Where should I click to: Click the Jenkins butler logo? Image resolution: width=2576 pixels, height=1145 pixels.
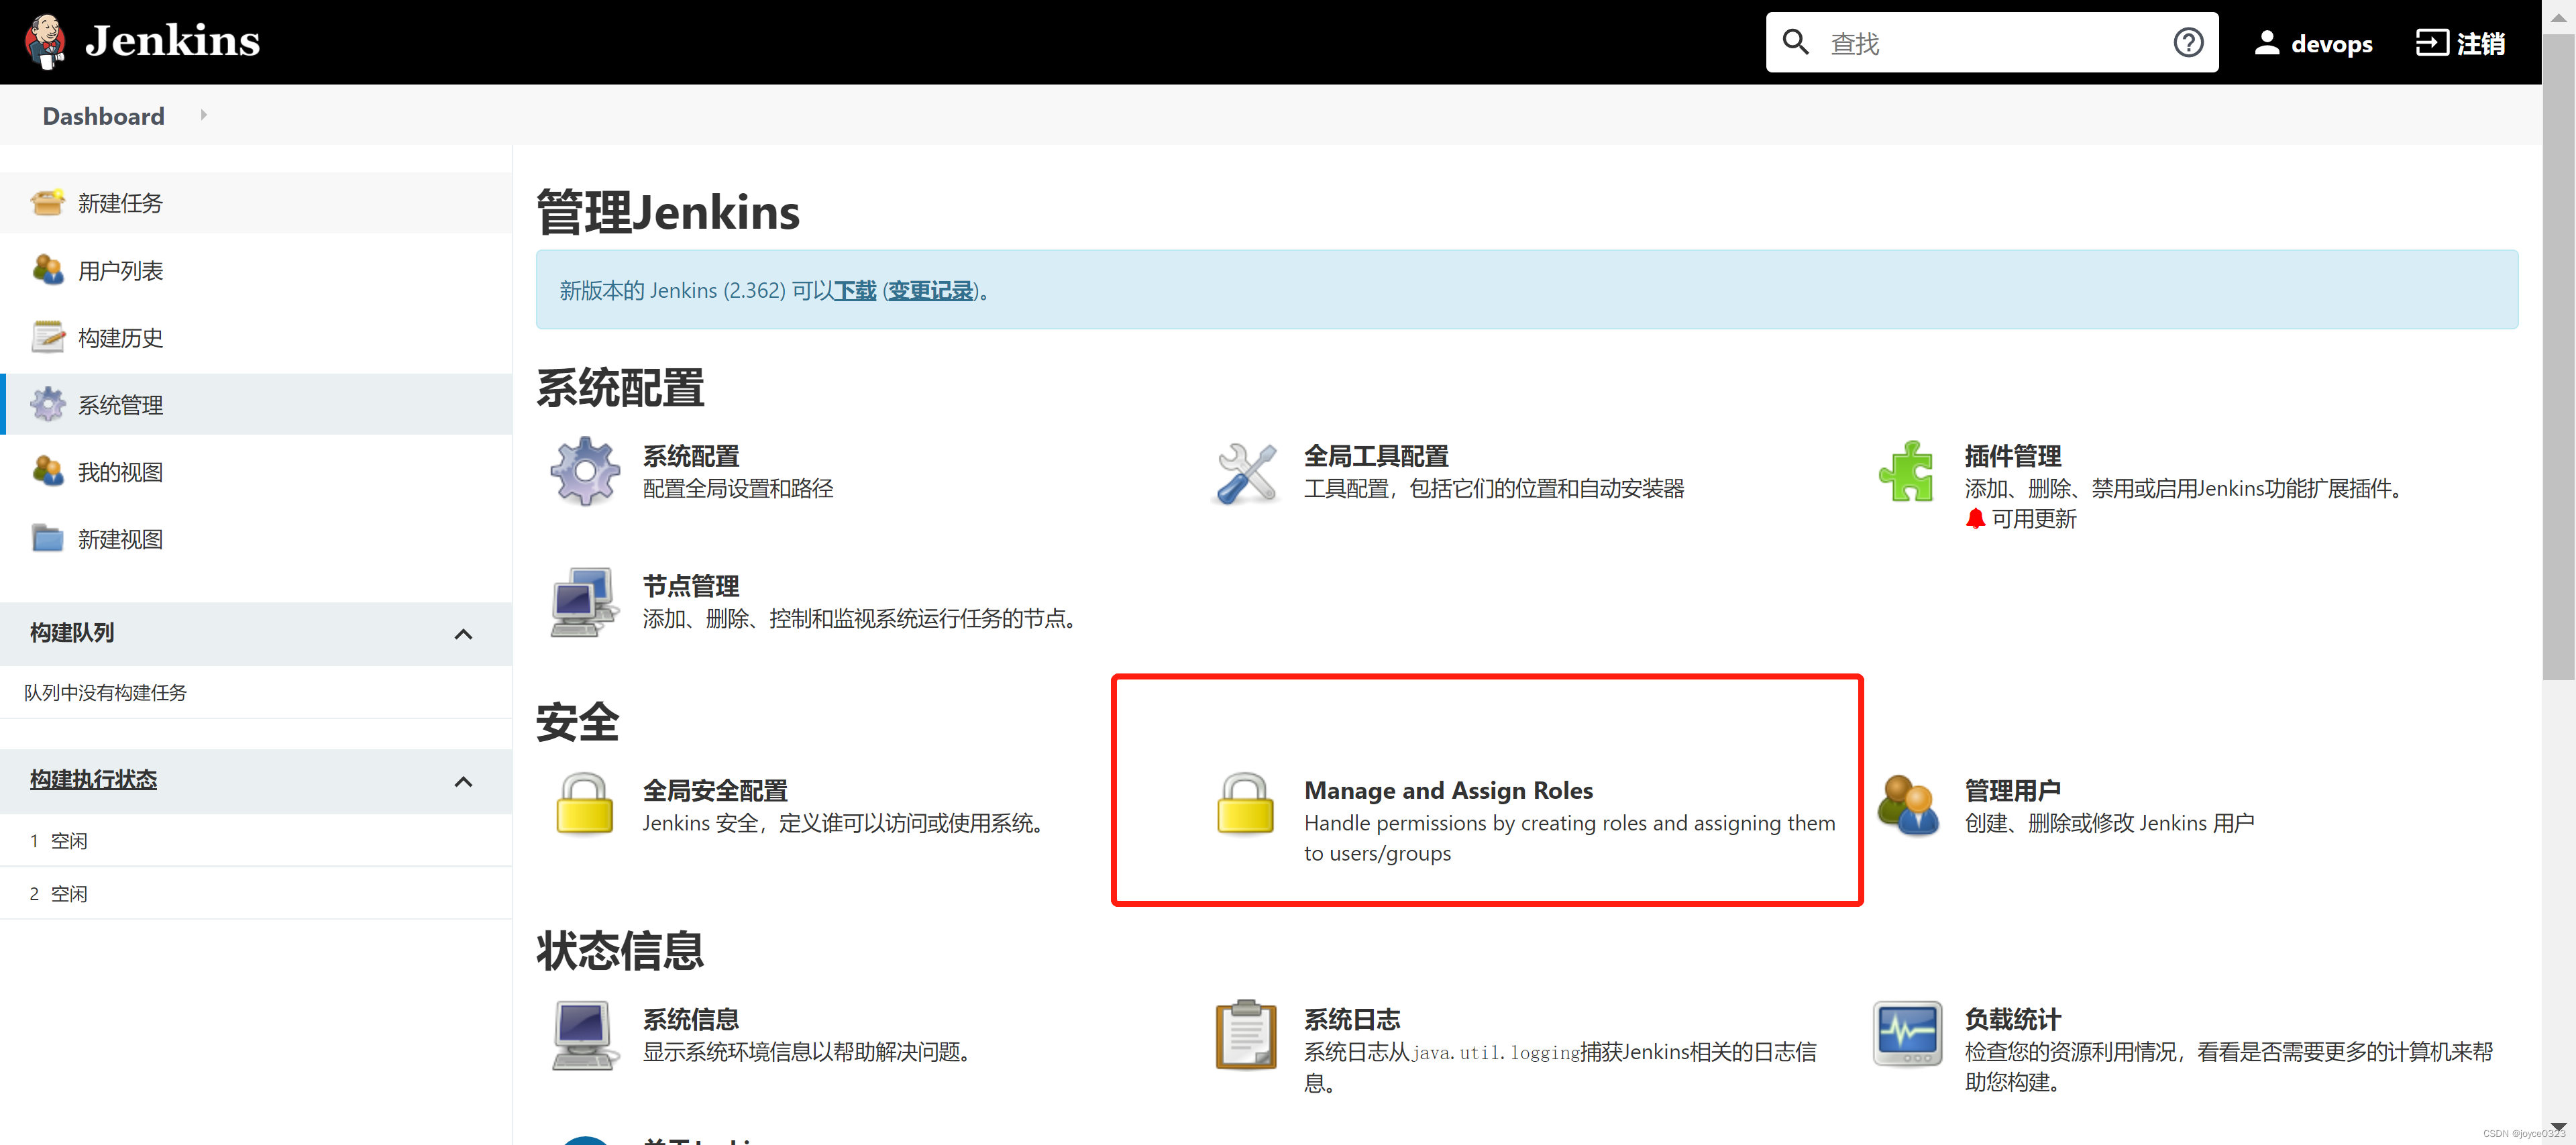pos(46,41)
